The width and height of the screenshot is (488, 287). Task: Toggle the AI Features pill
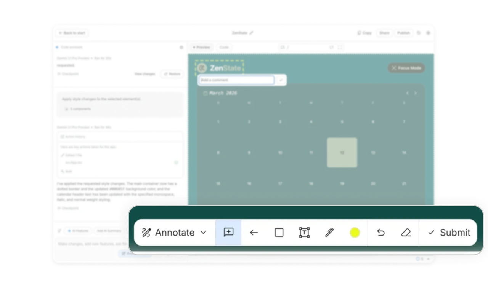[78, 231]
